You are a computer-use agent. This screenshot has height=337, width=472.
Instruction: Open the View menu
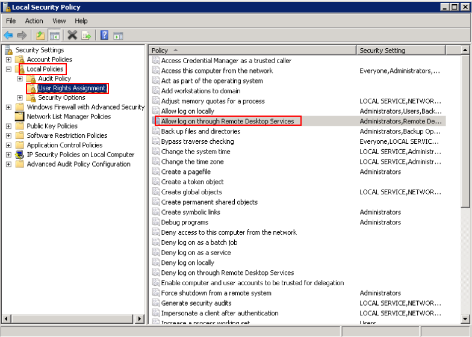tap(59, 21)
